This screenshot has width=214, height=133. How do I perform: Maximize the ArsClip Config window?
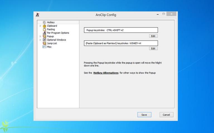coord(164,14)
